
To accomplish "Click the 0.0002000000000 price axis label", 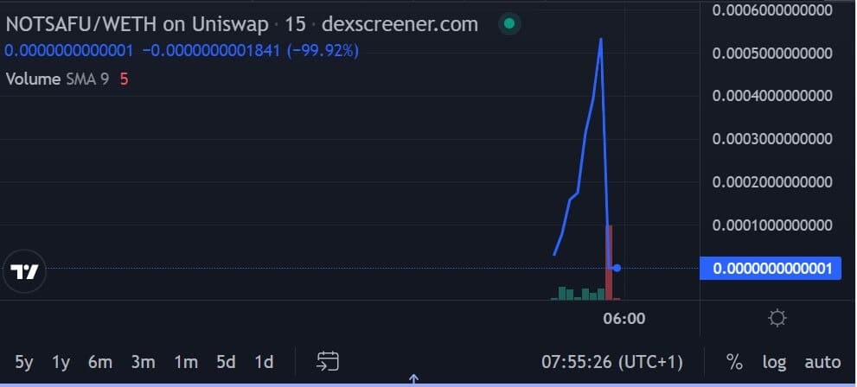I will [773, 181].
